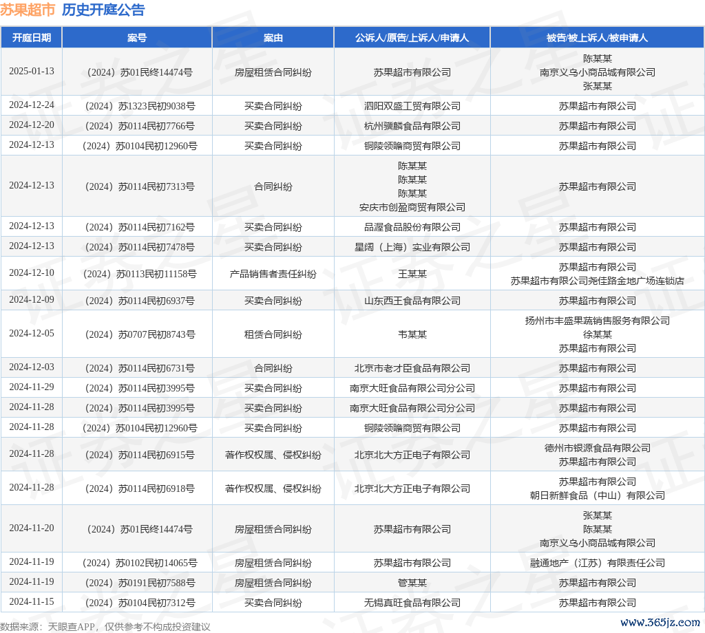Click 房屋租赁合同纠纷 in the 2025-01-13 row
The image size is (705, 633).
[x=273, y=73]
